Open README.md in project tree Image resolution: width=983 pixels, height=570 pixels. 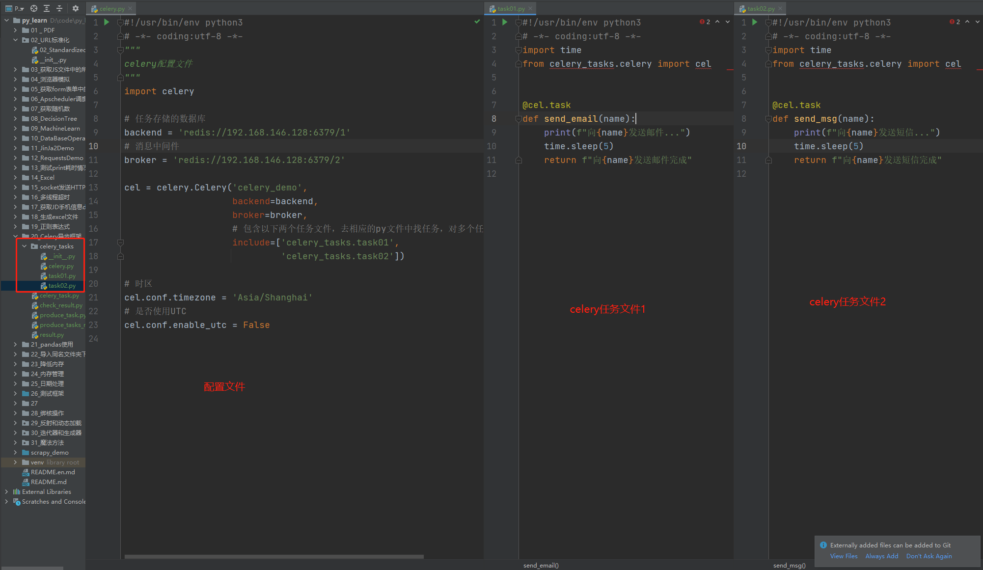pos(48,482)
